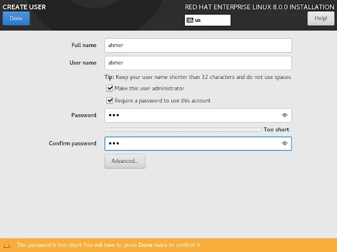
Task: Uncheck Require a password to use this account
Action: tap(110, 100)
